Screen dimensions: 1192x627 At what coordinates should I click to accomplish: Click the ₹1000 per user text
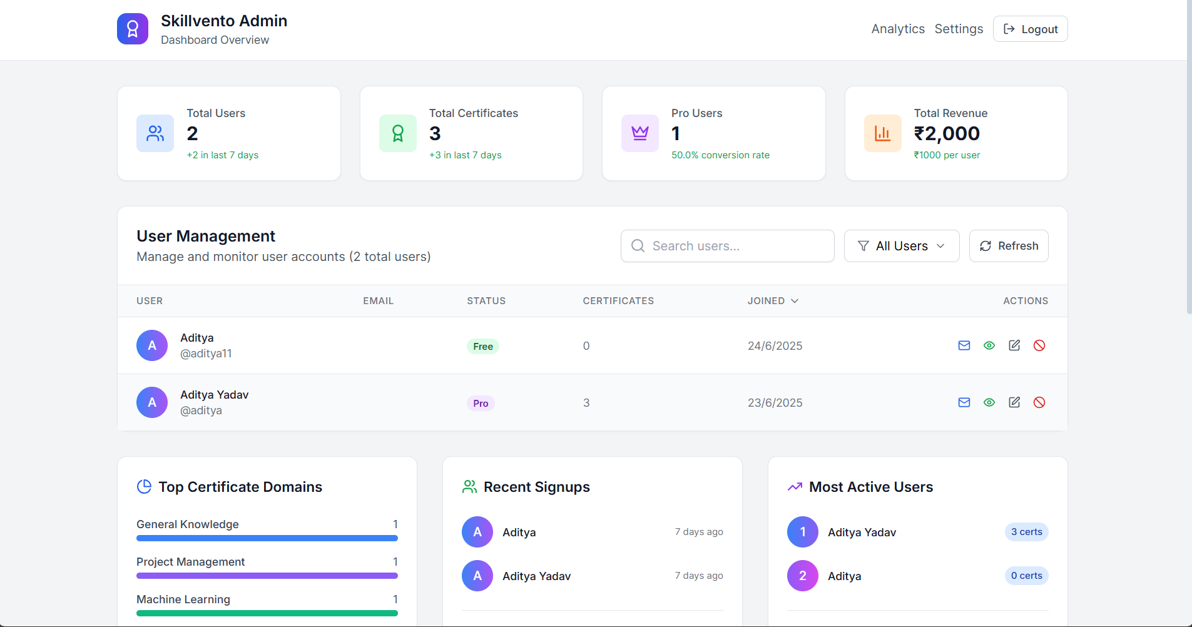pyautogui.click(x=947, y=155)
